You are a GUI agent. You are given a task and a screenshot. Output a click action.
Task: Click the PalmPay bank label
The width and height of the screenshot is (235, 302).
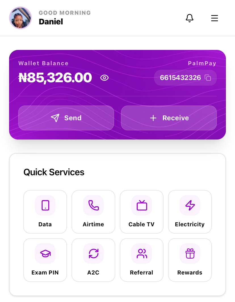pos(202,63)
